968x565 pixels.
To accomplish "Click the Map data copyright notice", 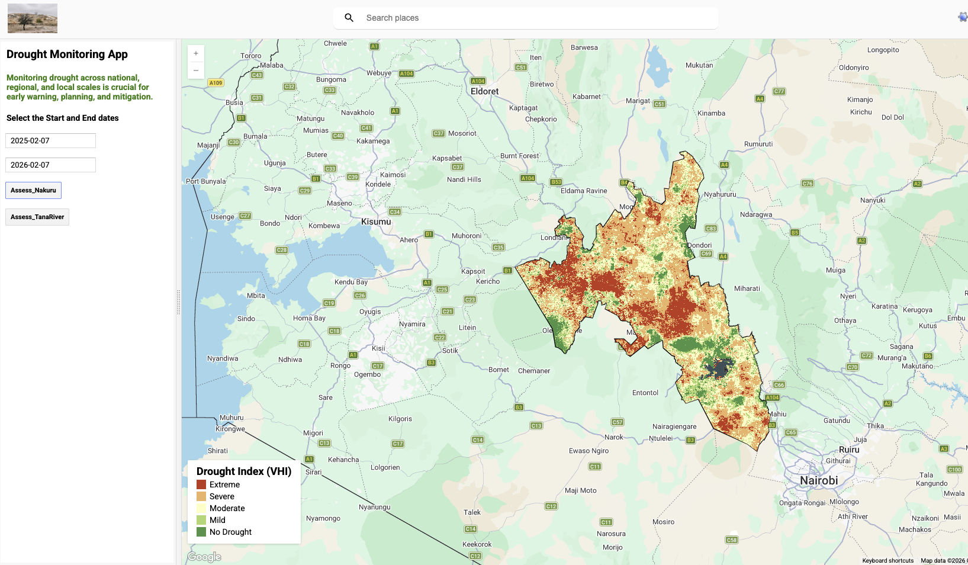I will [941, 560].
